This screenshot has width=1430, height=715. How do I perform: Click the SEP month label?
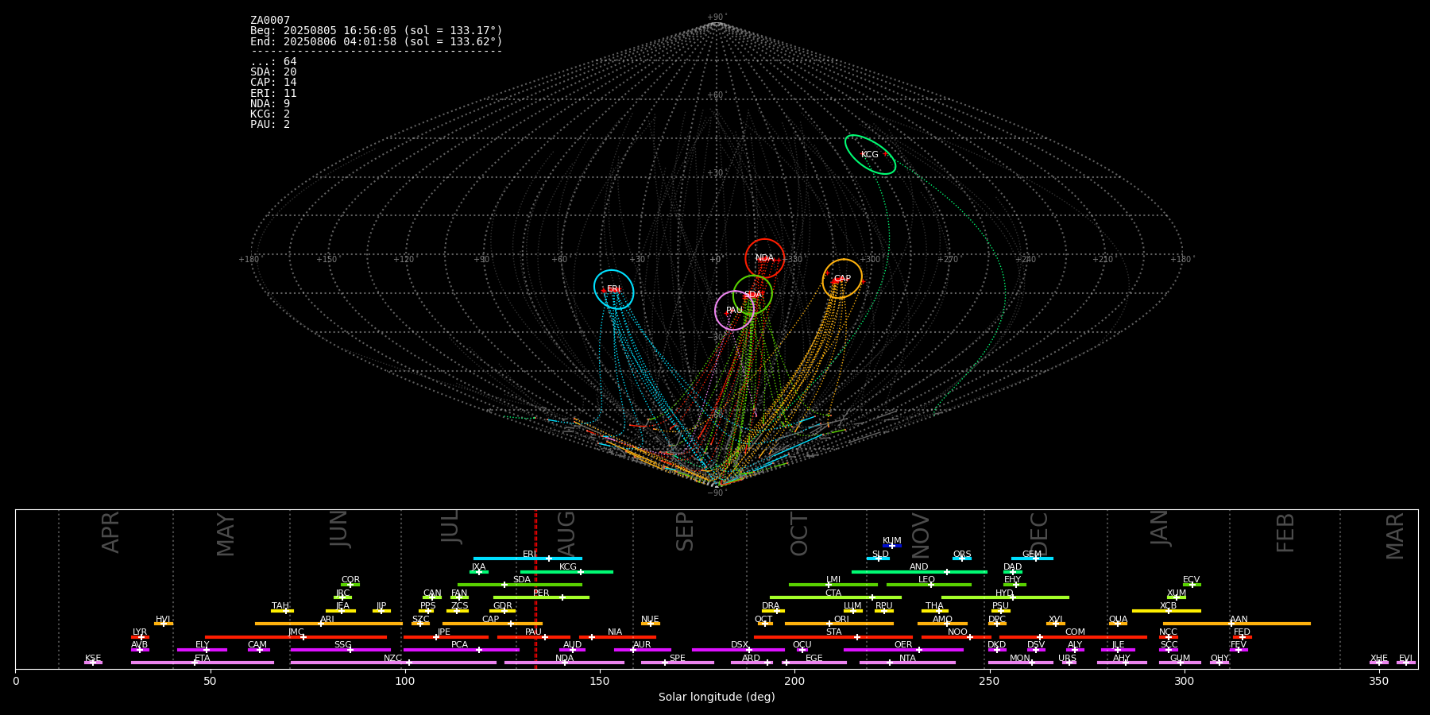click(x=685, y=531)
